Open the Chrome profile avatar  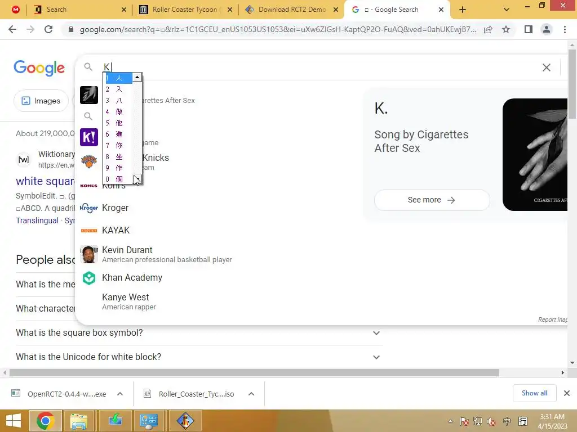(547, 29)
